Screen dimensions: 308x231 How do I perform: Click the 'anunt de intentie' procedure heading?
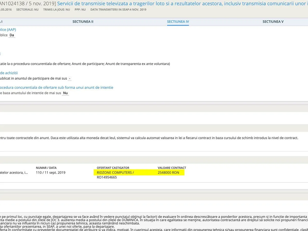point(56,88)
